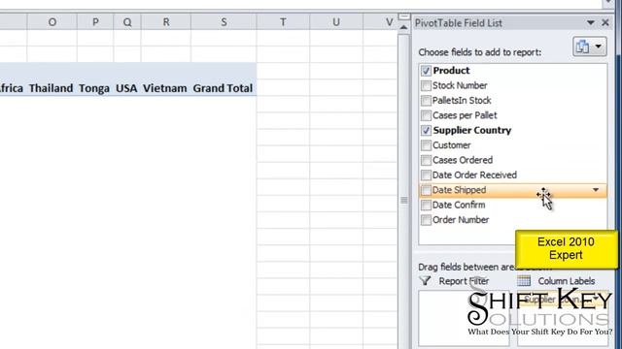Click the Date Confirm field name

[459, 205]
